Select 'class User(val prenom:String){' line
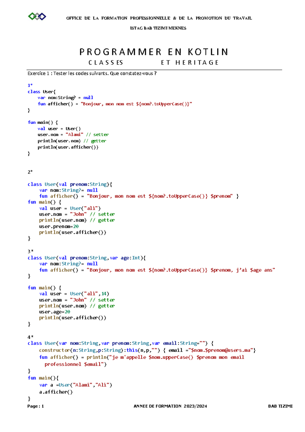Viewport: 305px width, 432px height. coord(70,184)
